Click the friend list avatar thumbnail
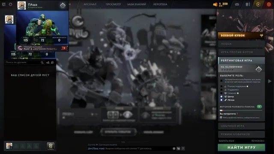This screenshot has width=274, height=154. (x=9, y=19)
